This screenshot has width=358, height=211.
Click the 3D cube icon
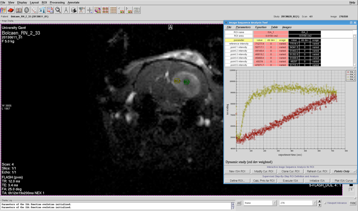74,10
